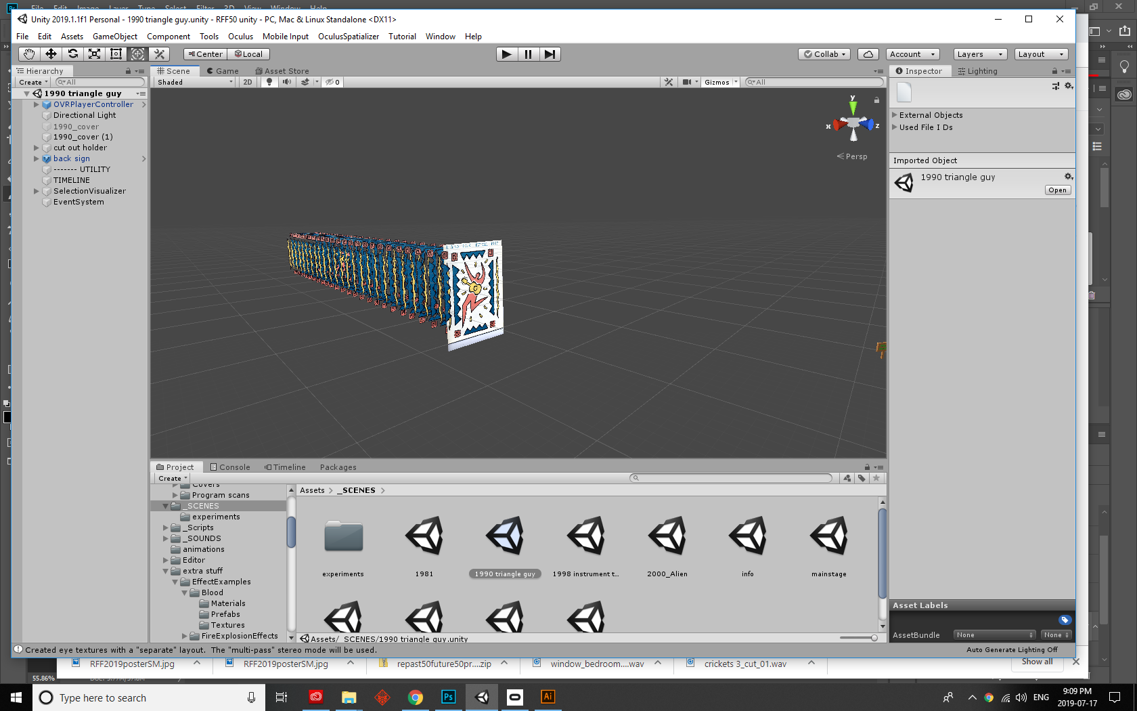Open the Collab dropdown
This screenshot has height=711, width=1137.
tap(824, 54)
